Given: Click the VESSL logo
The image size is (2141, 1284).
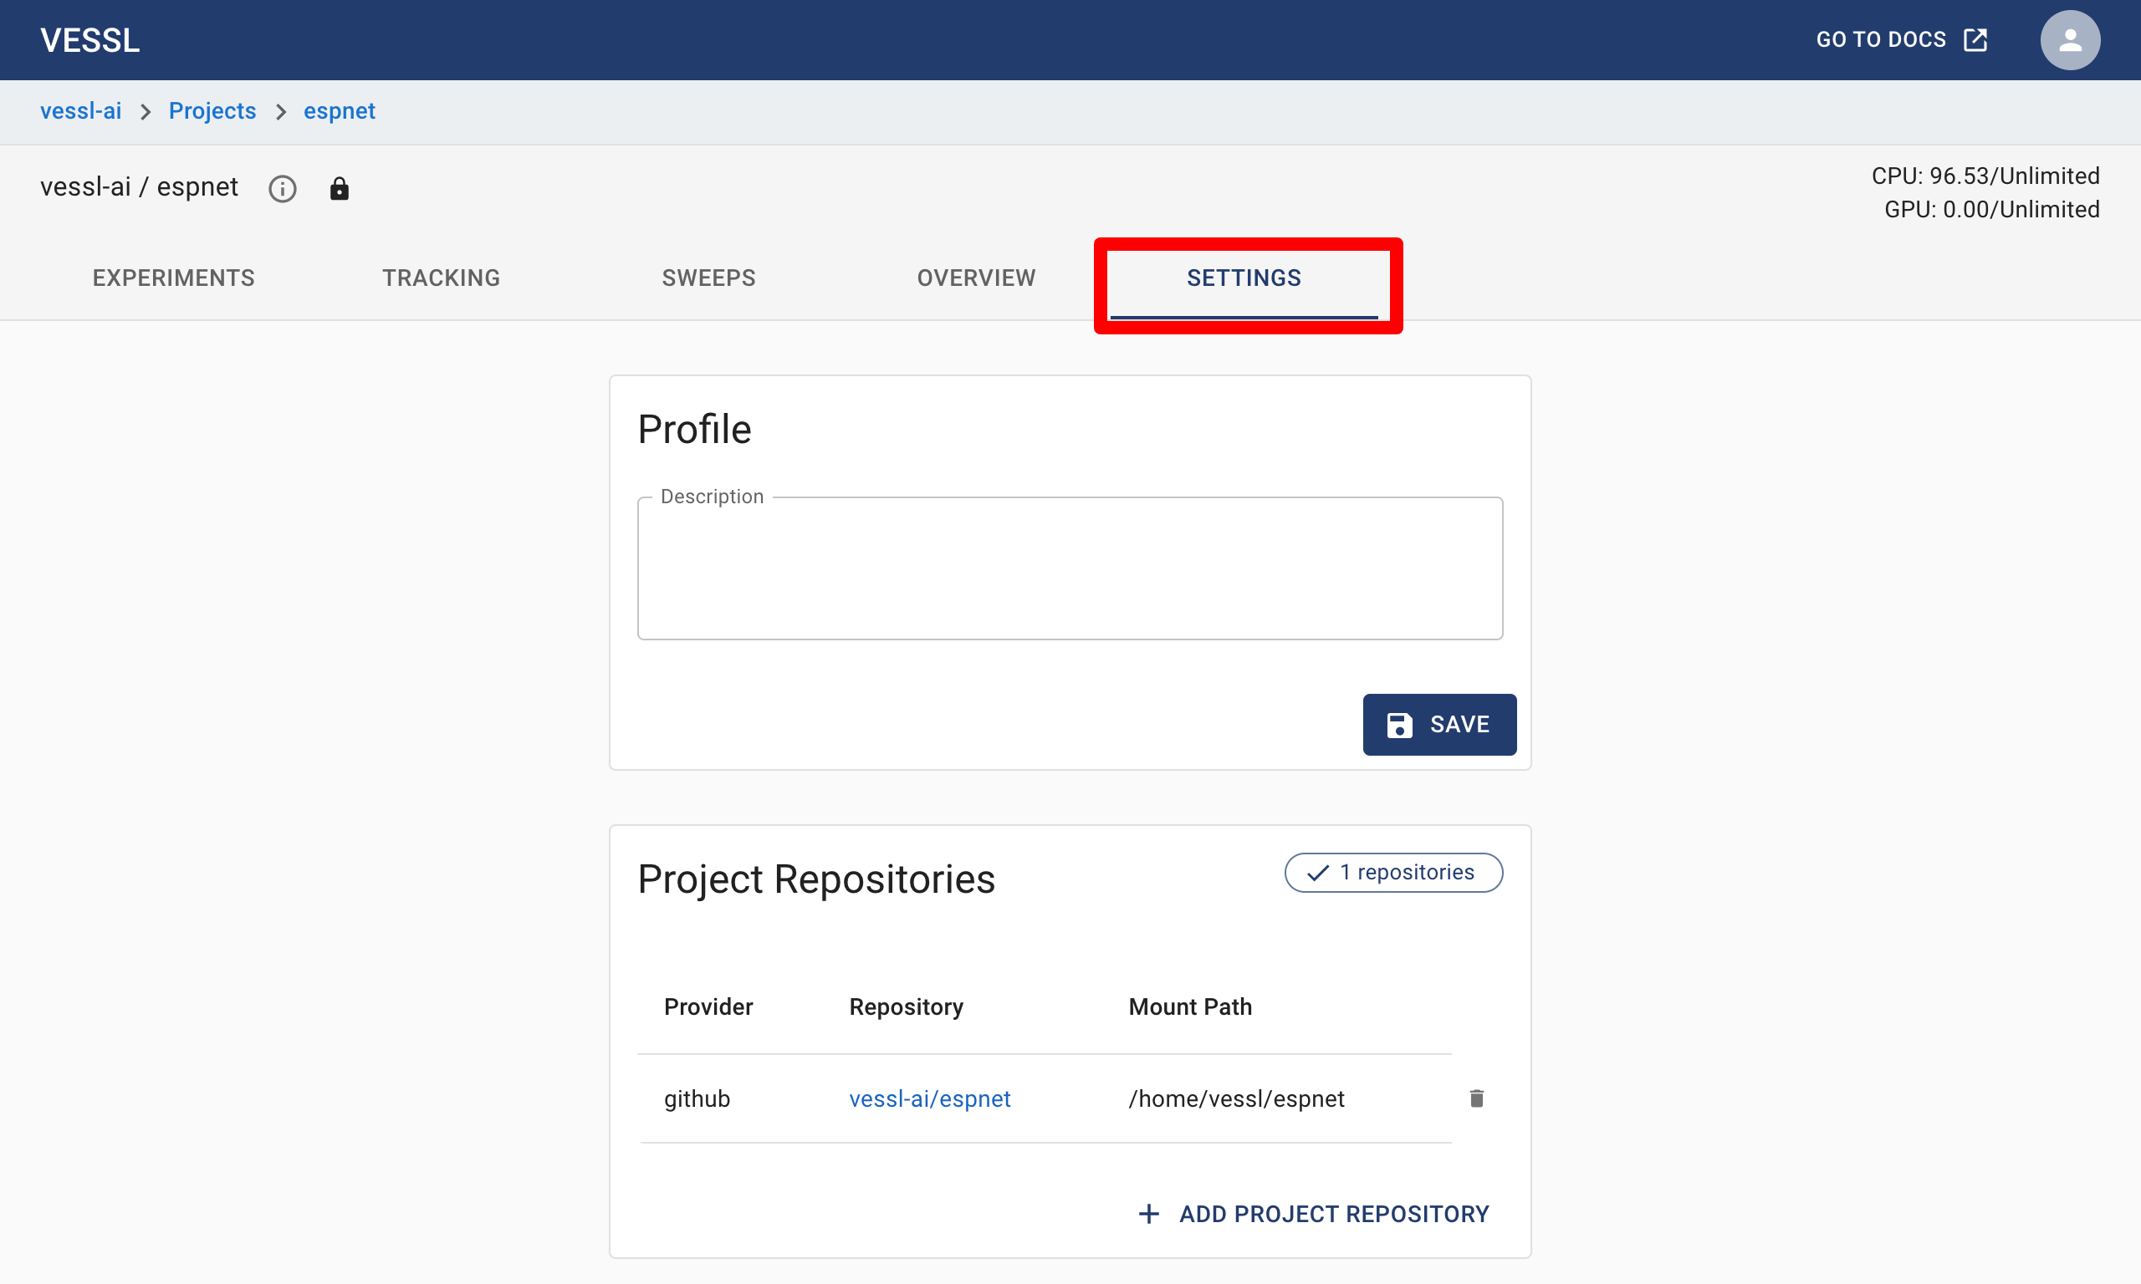Looking at the screenshot, I should pyautogui.click(x=90, y=40).
